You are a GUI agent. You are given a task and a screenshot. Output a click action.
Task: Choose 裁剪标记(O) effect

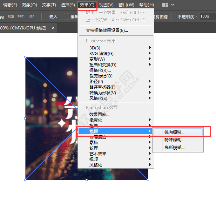(x=116, y=76)
